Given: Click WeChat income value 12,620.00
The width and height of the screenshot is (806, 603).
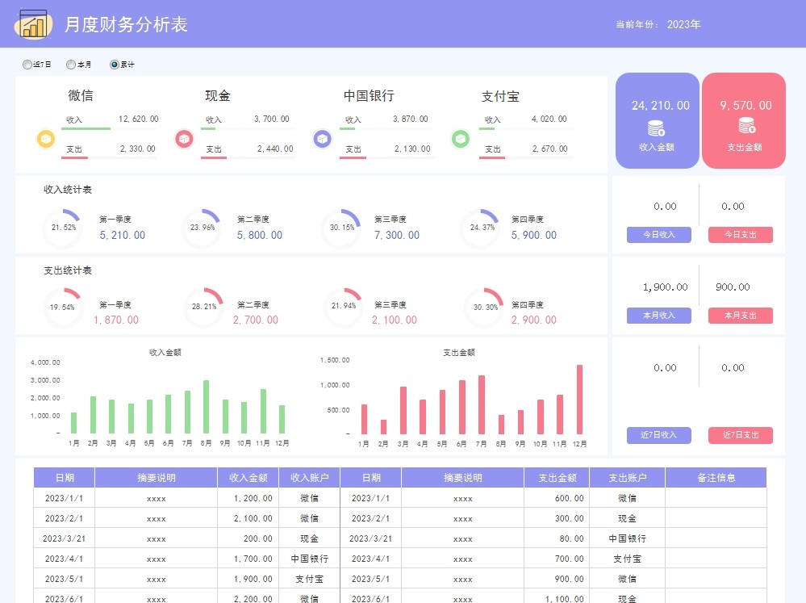Looking at the screenshot, I should point(138,119).
